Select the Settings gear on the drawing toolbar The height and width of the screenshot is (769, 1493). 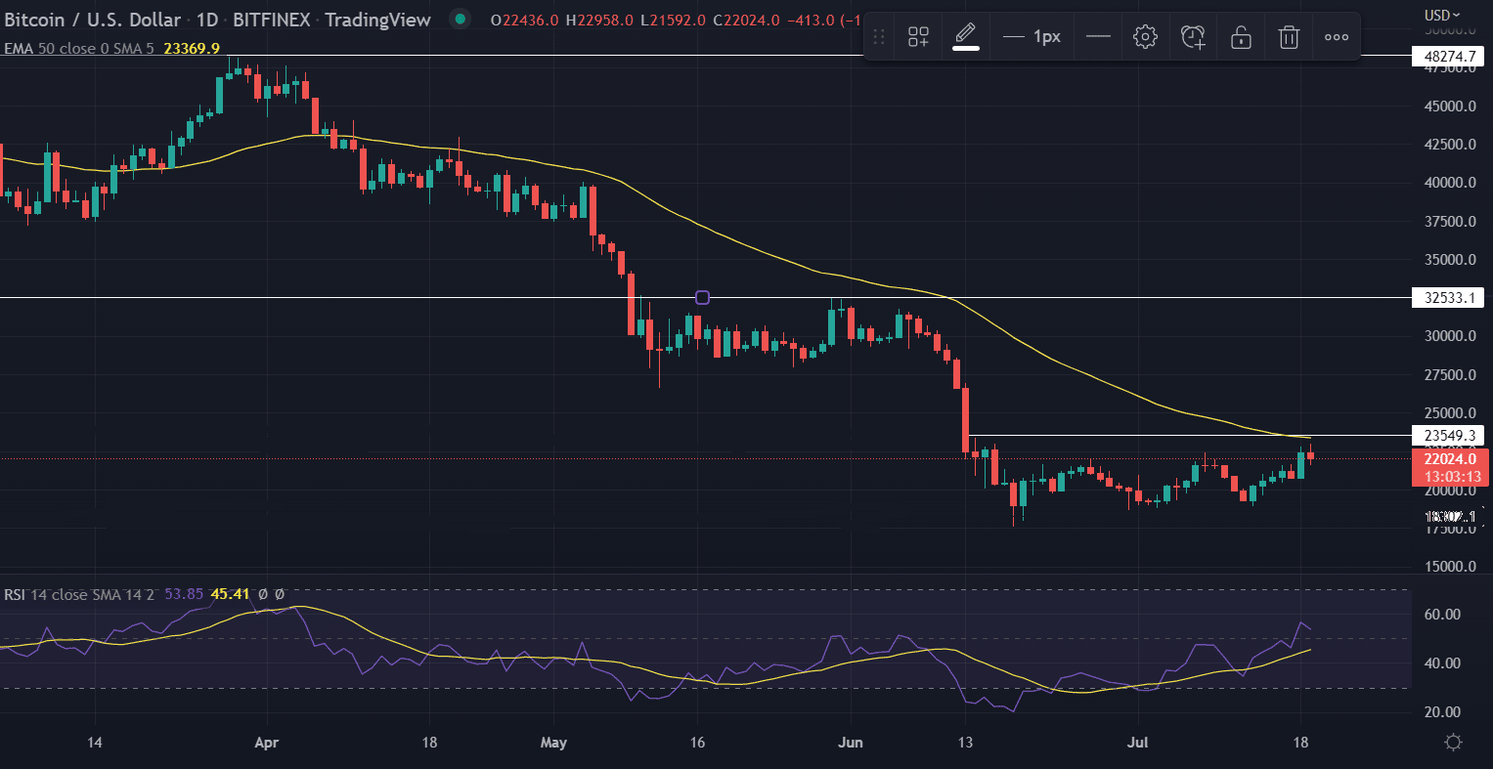(1144, 36)
